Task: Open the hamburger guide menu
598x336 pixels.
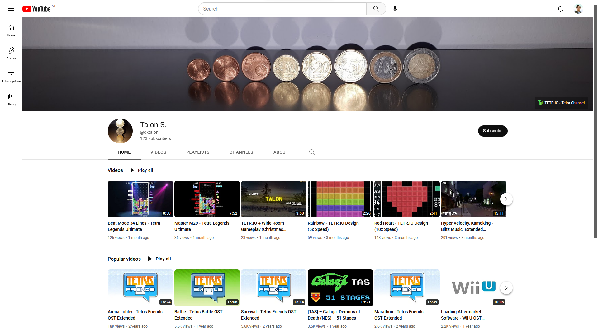Action: tap(11, 9)
